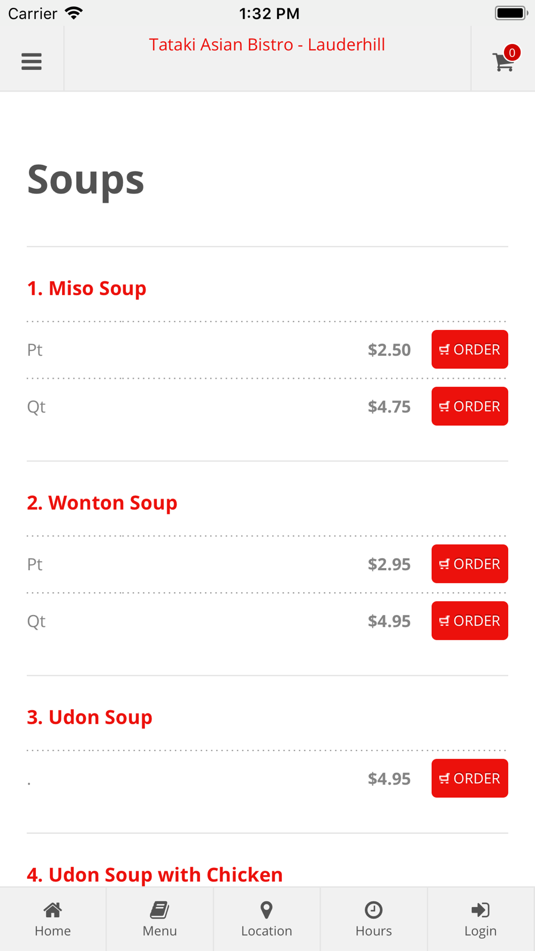
Task: Order Wonton Soup pint for $2.95
Action: 469,564
